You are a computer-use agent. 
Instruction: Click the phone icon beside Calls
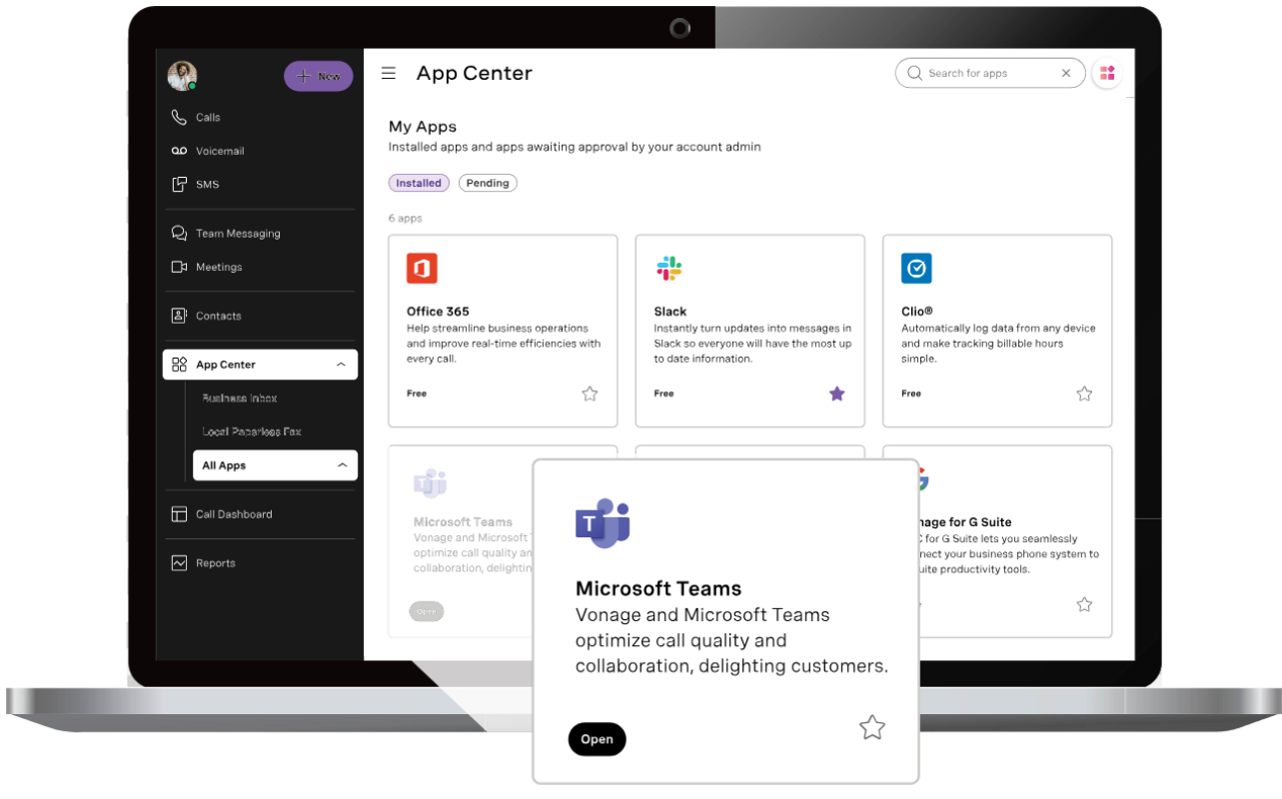tap(179, 118)
